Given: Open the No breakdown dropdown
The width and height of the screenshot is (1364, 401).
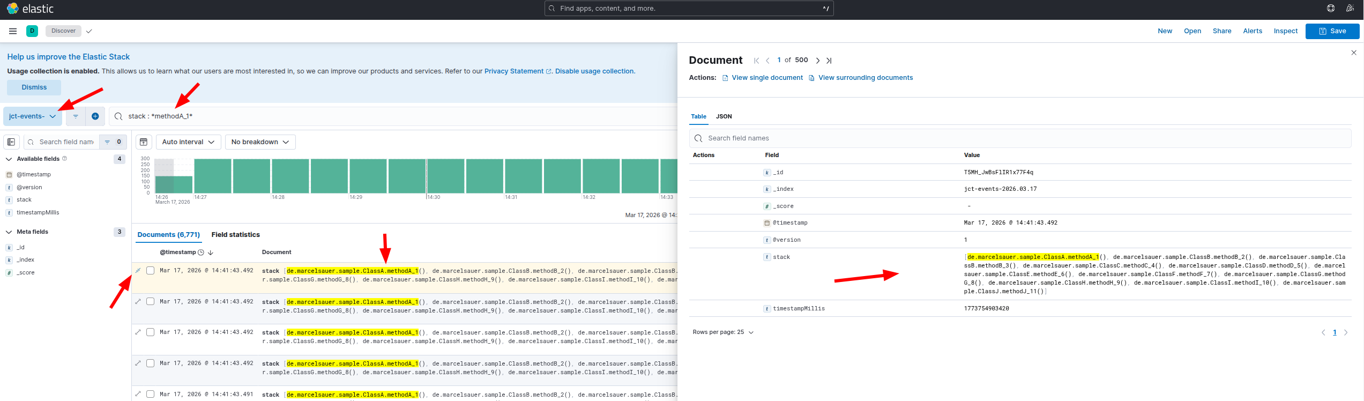Looking at the screenshot, I should 260,142.
